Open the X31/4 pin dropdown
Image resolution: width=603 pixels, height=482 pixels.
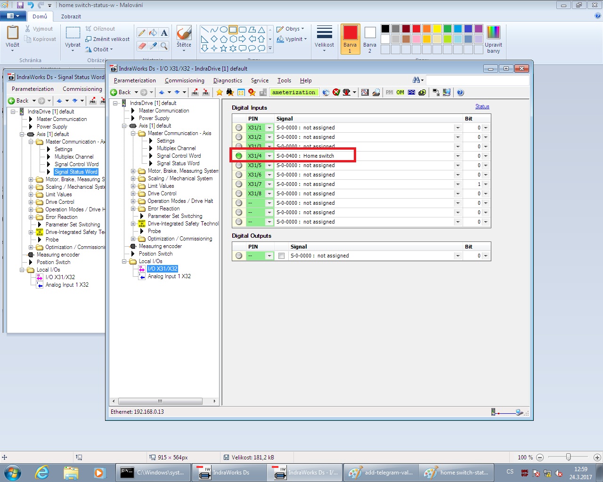(x=269, y=156)
